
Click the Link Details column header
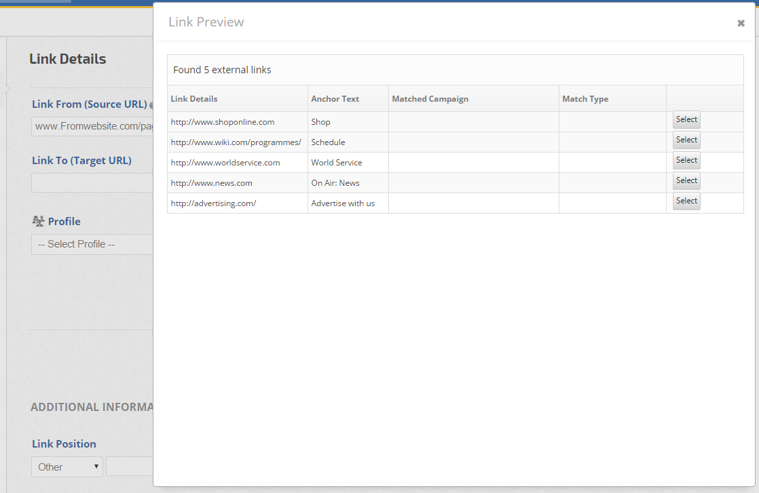[194, 99]
